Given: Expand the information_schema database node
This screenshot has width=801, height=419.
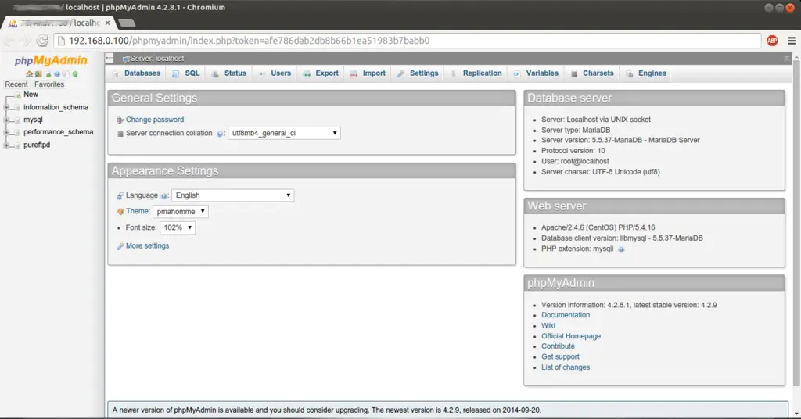Looking at the screenshot, I should pos(6,108).
